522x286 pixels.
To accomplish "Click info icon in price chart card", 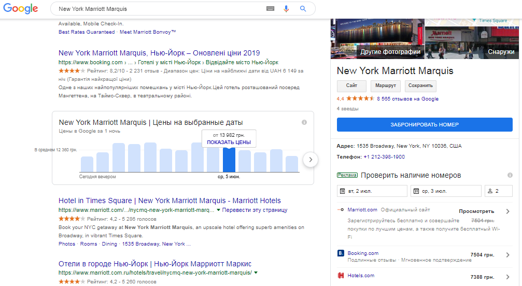I will point(304,122).
